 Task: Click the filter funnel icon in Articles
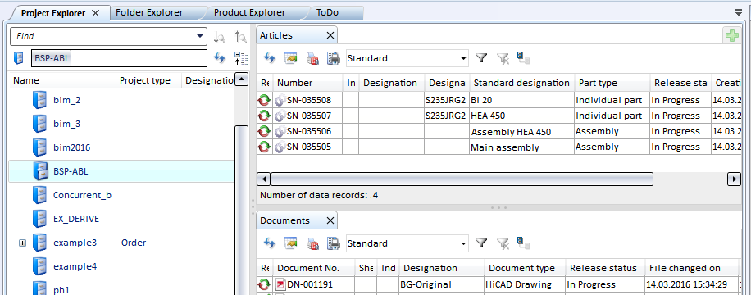481,58
